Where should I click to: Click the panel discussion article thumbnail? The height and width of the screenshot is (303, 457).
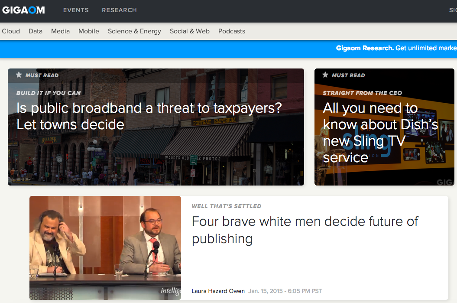pos(105,248)
